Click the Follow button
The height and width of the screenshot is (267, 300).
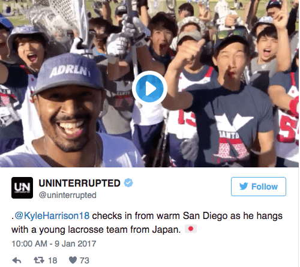pyautogui.click(x=259, y=187)
